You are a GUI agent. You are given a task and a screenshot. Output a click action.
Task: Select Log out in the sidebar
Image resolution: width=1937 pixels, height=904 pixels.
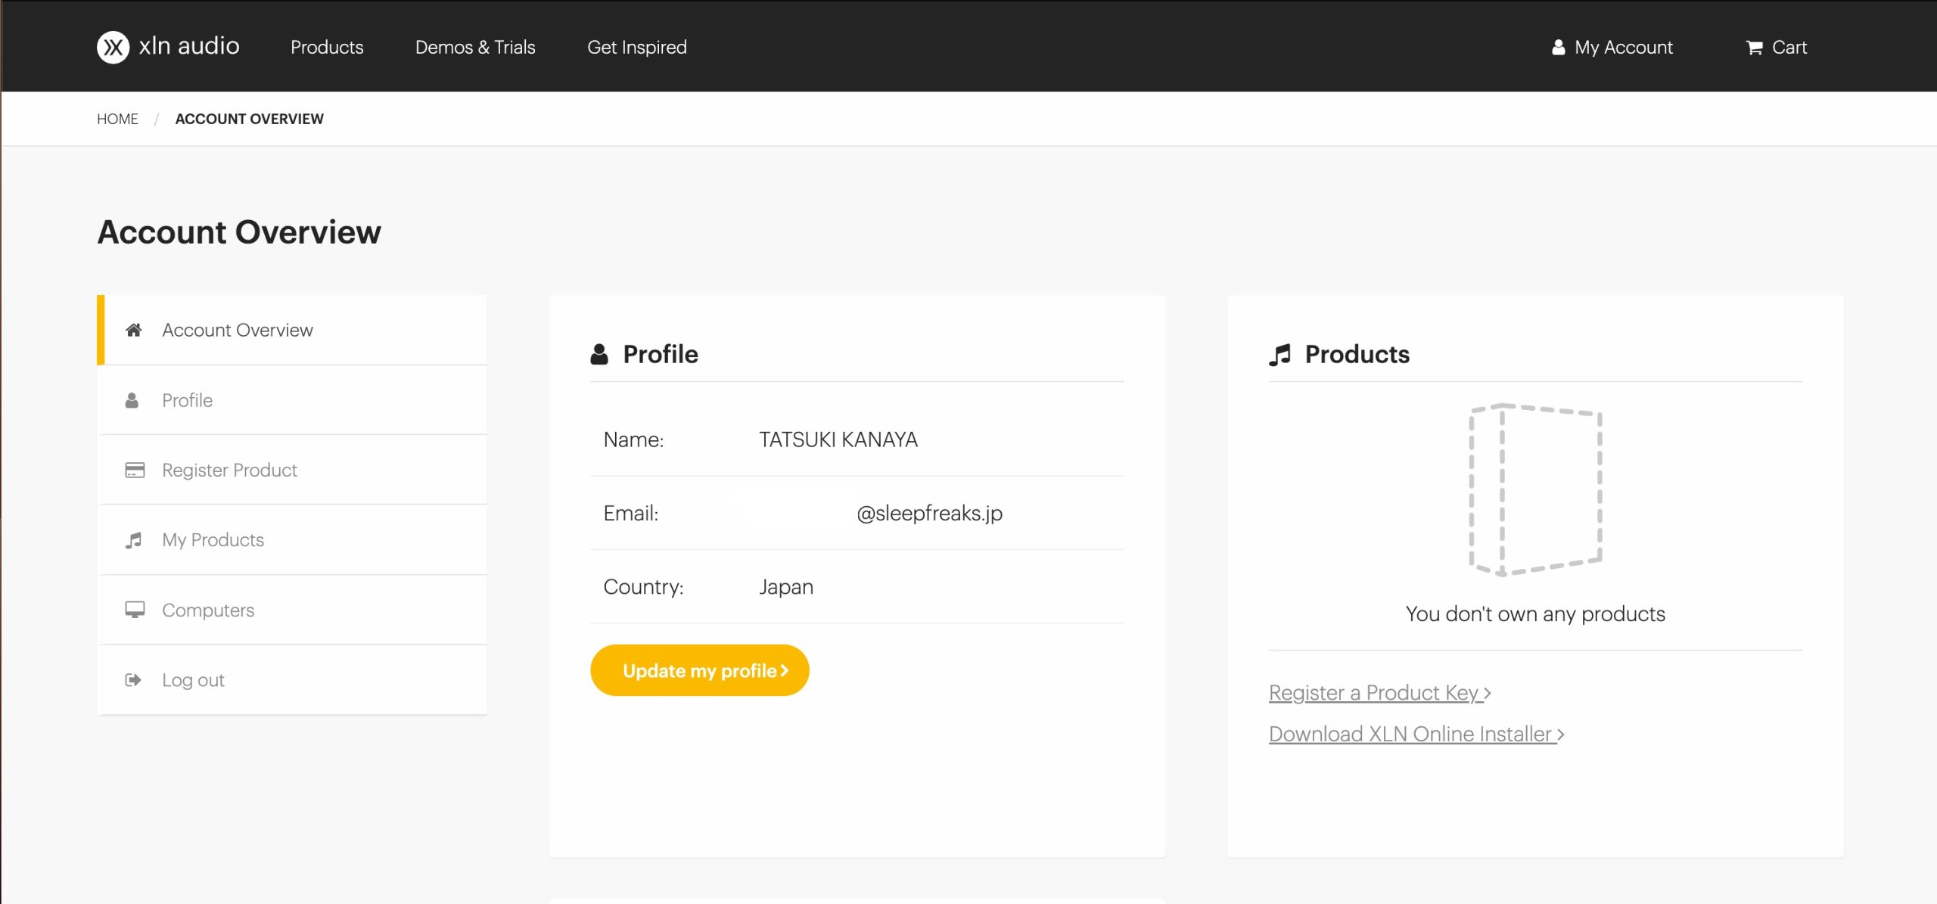[x=292, y=680]
